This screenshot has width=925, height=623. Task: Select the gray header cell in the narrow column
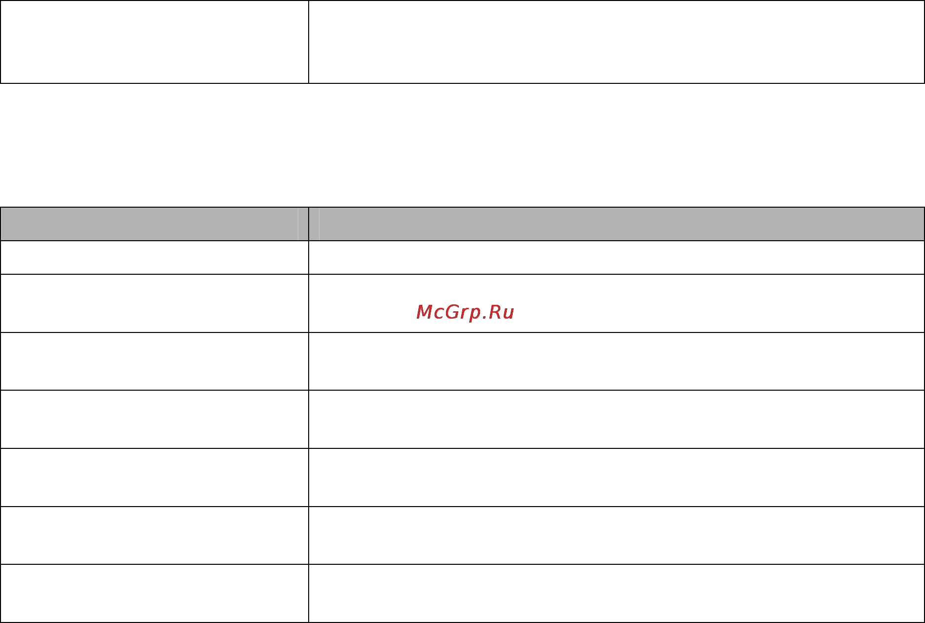[x=155, y=224]
